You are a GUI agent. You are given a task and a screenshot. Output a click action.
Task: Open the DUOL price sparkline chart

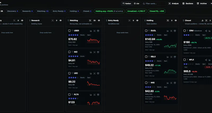tap(170, 46)
